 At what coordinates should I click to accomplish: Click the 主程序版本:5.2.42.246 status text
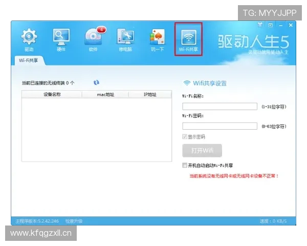pos(37,221)
